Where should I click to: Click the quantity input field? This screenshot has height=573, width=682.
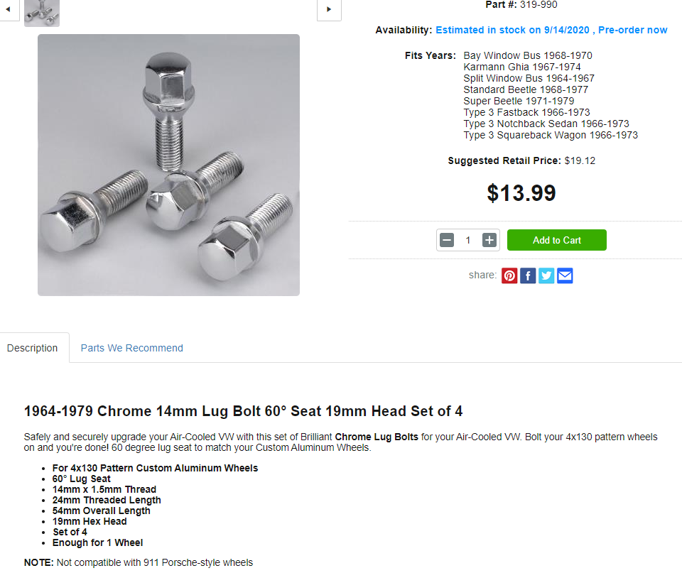pyautogui.click(x=468, y=240)
